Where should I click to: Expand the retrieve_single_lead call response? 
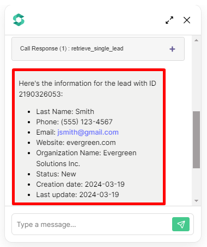[172, 49]
